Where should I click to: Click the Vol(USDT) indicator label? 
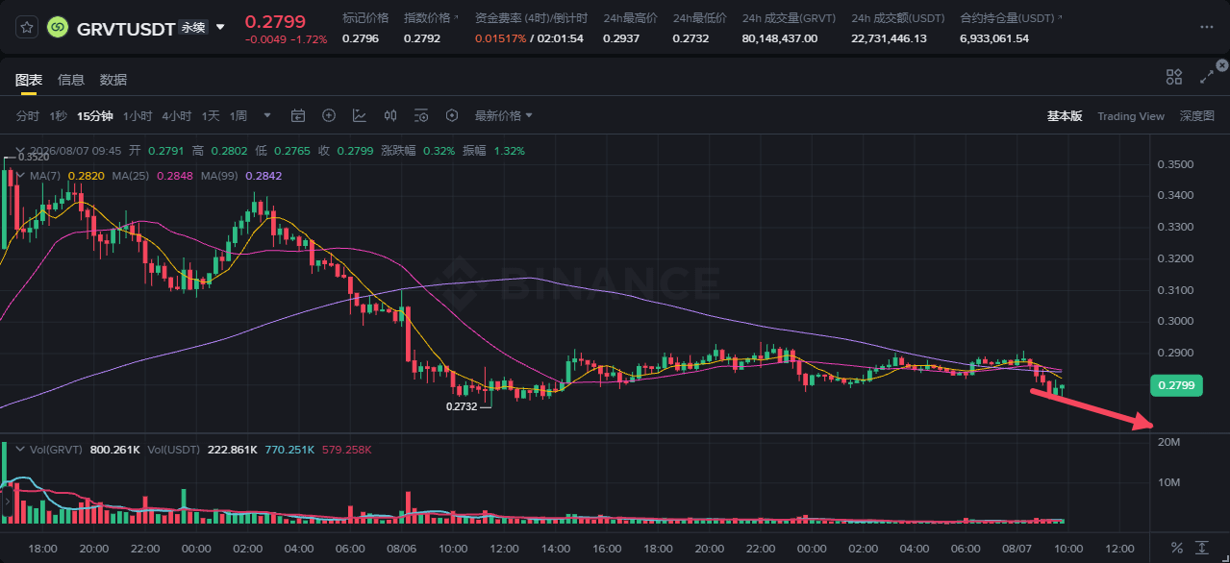[x=175, y=450]
